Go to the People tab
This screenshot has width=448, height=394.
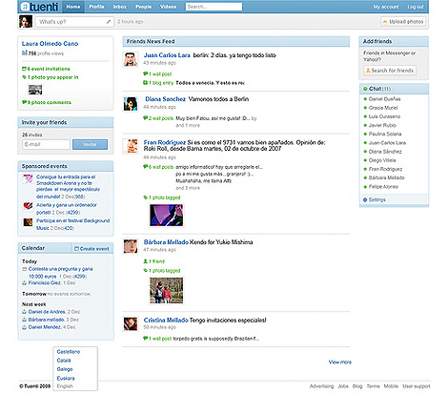143,7
